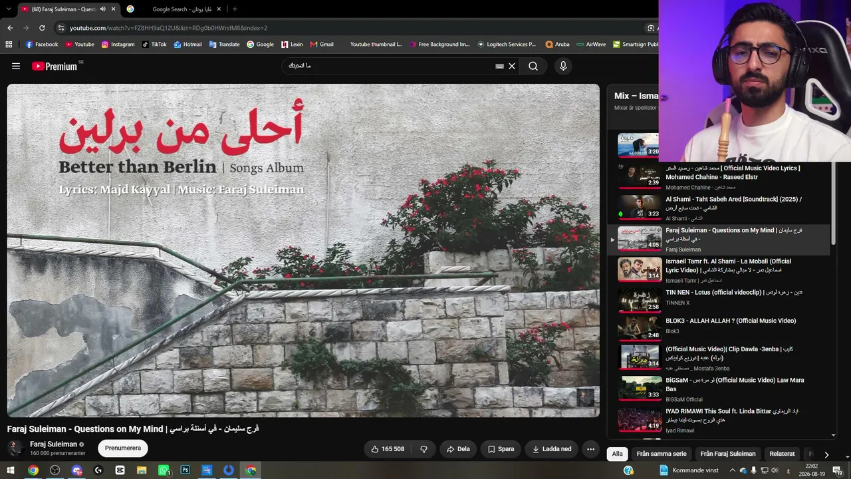Open WhatsApp from the taskbar
Image resolution: width=851 pixels, height=479 pixels.
coord(164,470)
